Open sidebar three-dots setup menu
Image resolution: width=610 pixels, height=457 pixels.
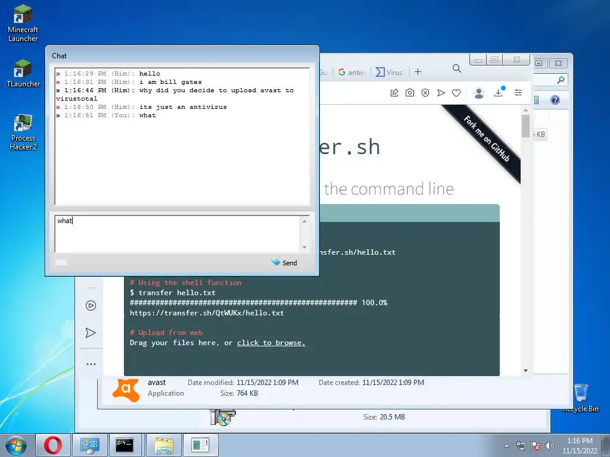pos(91,364)
